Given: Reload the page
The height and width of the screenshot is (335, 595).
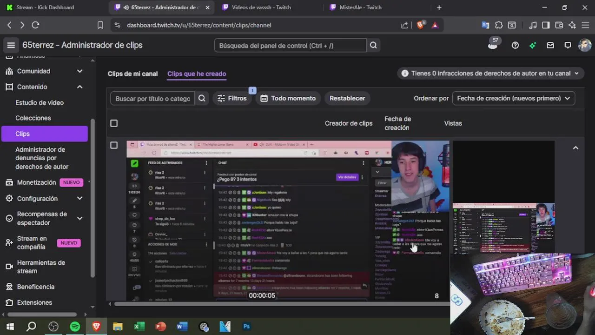Looking at the screenshot, I should (35, 25).
